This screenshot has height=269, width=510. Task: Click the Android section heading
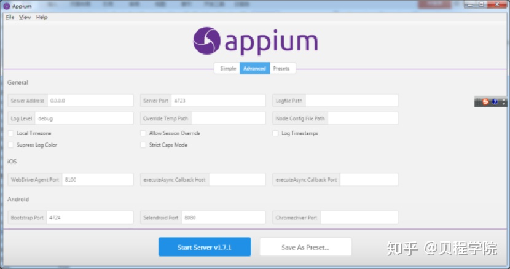click(18, 199)
